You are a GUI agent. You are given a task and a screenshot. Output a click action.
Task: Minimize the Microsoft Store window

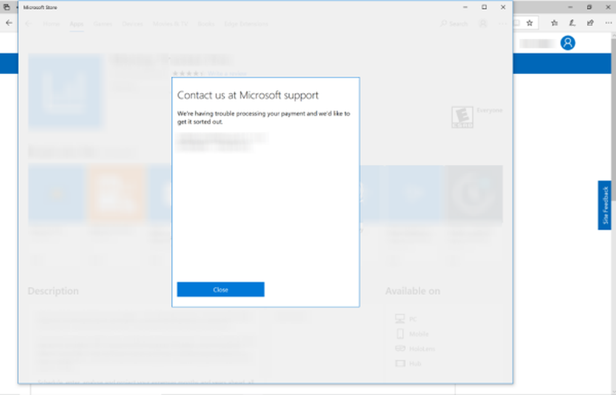tap(466, 7)
